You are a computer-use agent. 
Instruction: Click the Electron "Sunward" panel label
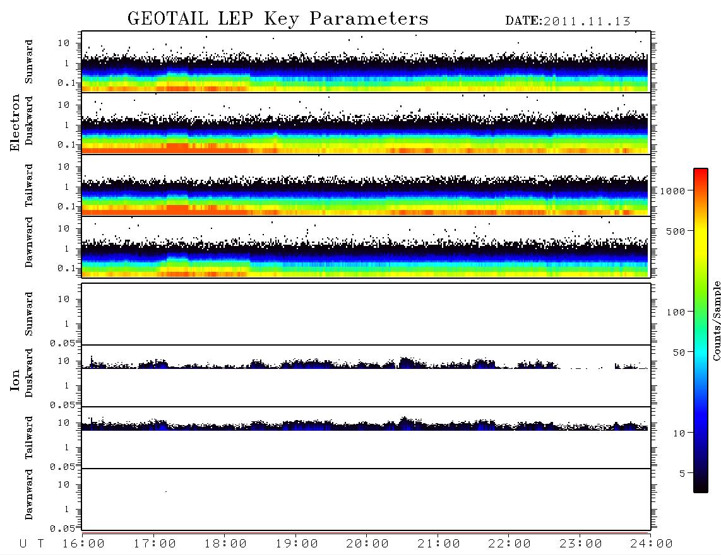(x=29, y=62)
